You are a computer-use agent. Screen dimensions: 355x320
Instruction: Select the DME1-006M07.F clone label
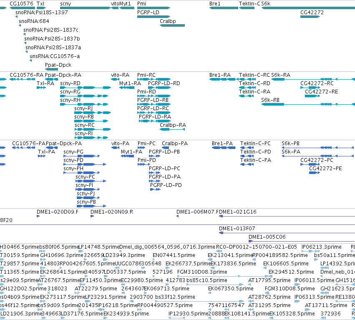[198, 212]
